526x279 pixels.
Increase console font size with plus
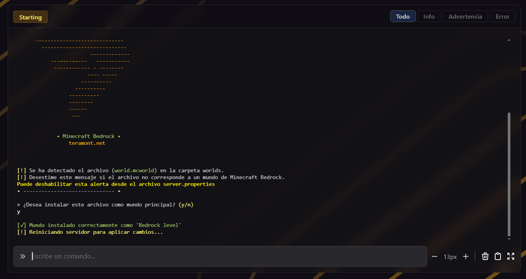click(466, 257)
